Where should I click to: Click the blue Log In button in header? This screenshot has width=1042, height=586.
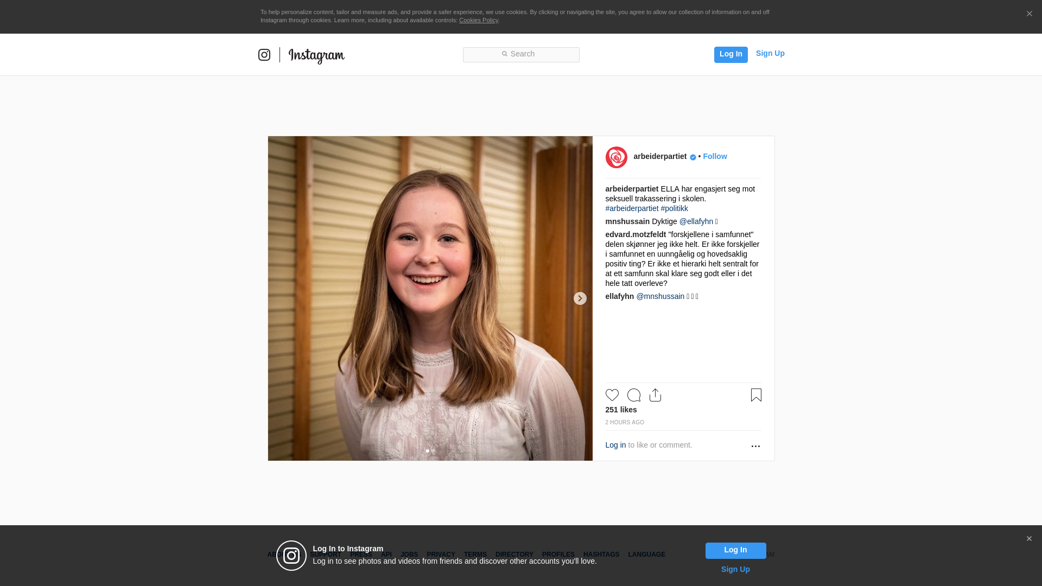click(730, 54)
